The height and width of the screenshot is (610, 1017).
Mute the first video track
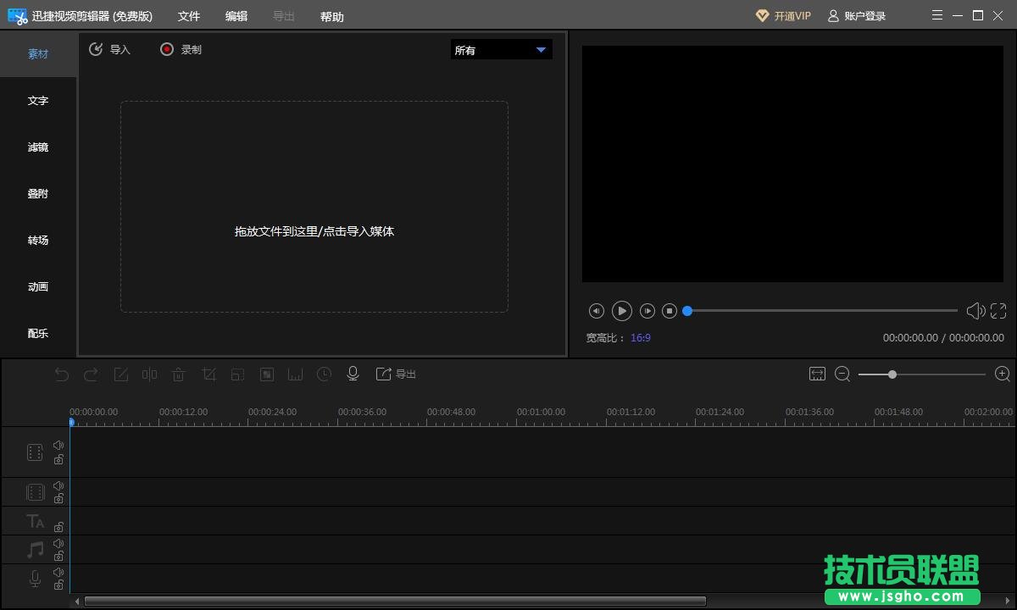pos(58,445)
